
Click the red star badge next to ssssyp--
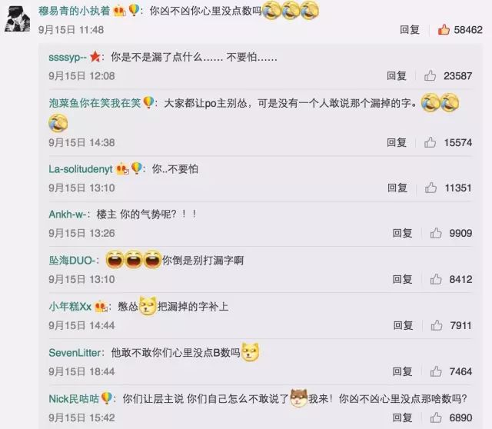pyautogui.click(x=95, y=57)
